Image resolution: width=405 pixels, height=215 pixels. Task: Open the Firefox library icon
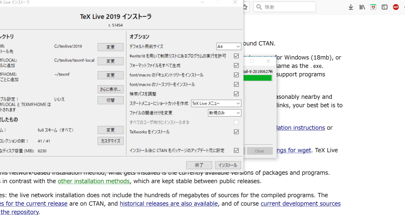click(362, 7)
